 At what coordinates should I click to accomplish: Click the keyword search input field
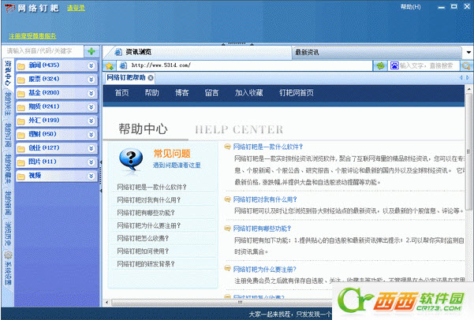point(43,51)
